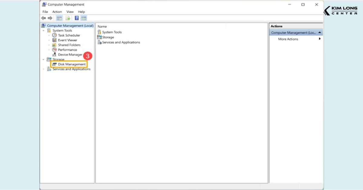Click the Name column header

(102, 27)
